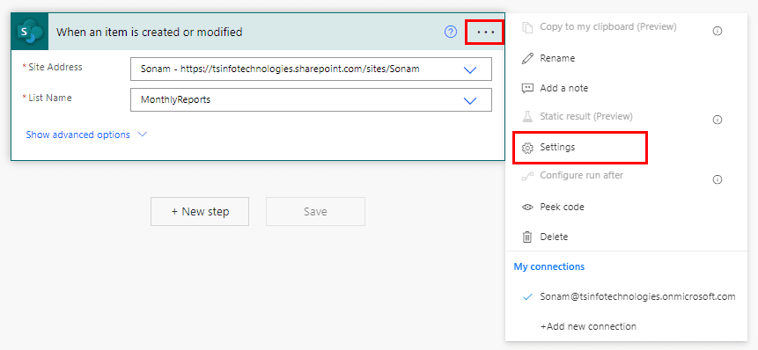Click the Settings gear icon
This screenshot has width=758, height=350.
point(527,148)
